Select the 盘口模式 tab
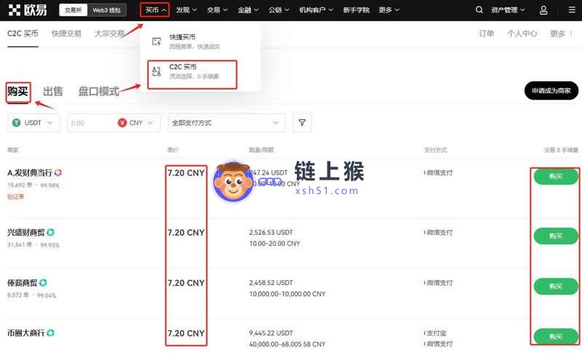 pyautogui.click(x=99, y=92)
